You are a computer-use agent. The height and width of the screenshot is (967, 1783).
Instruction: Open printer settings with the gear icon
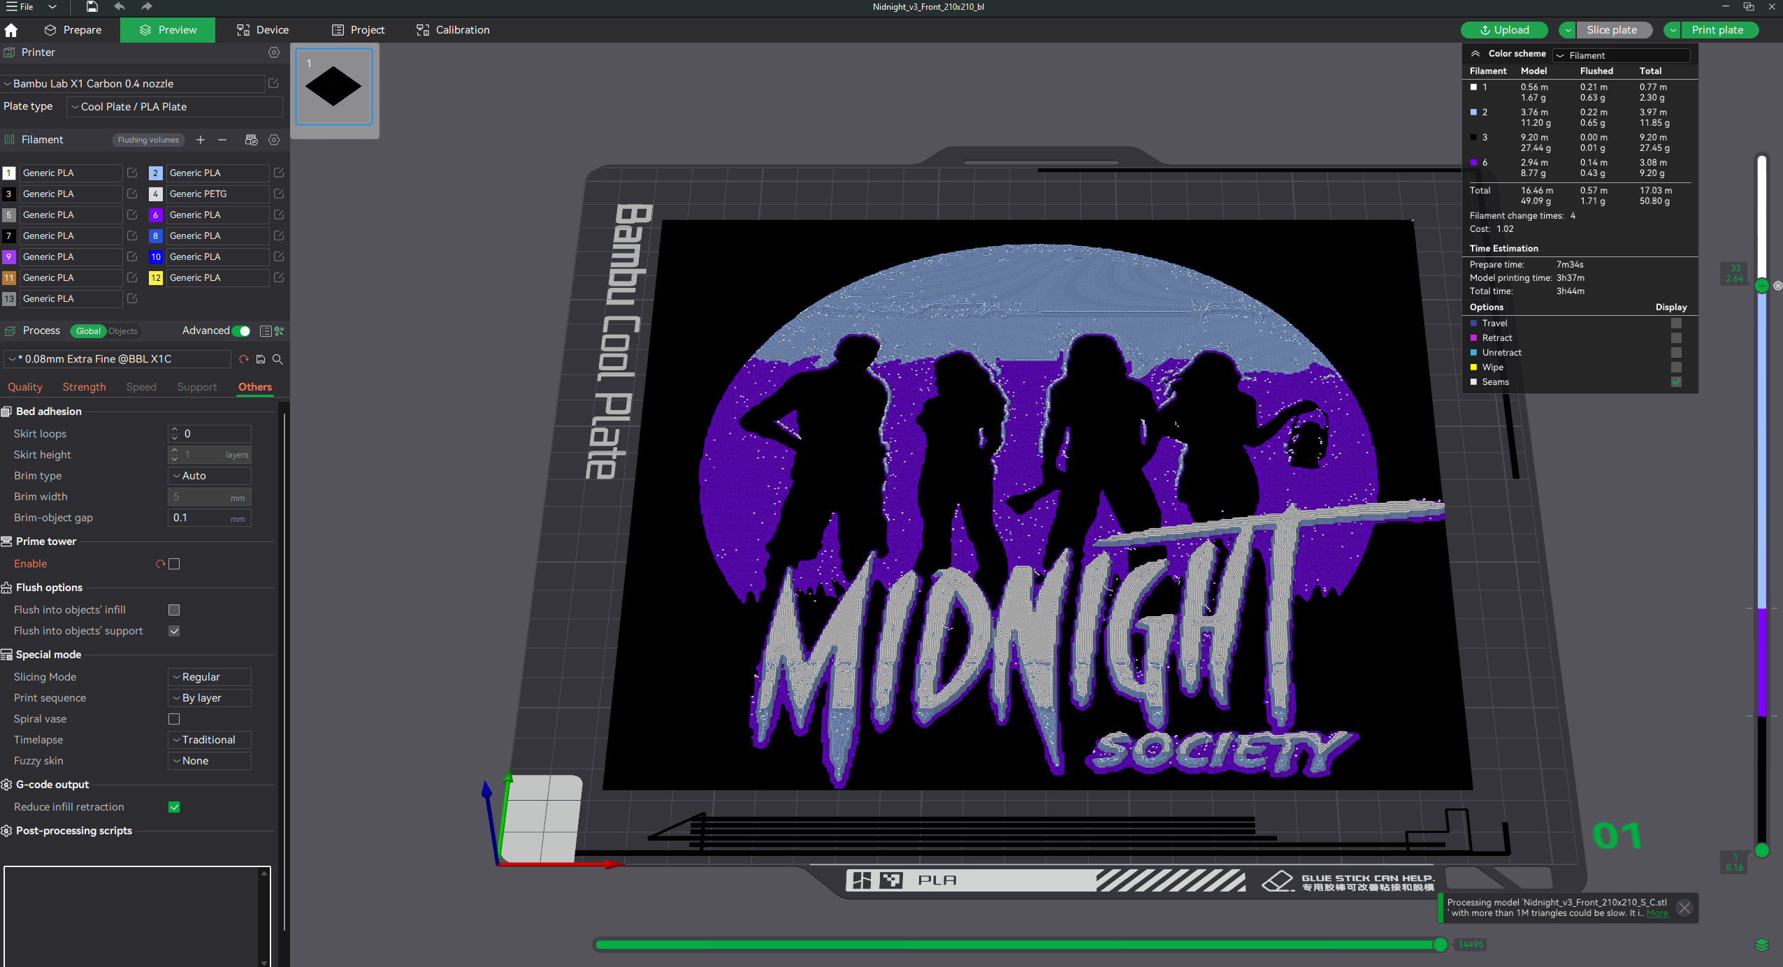pyautogui.click(x=274, y=52)
